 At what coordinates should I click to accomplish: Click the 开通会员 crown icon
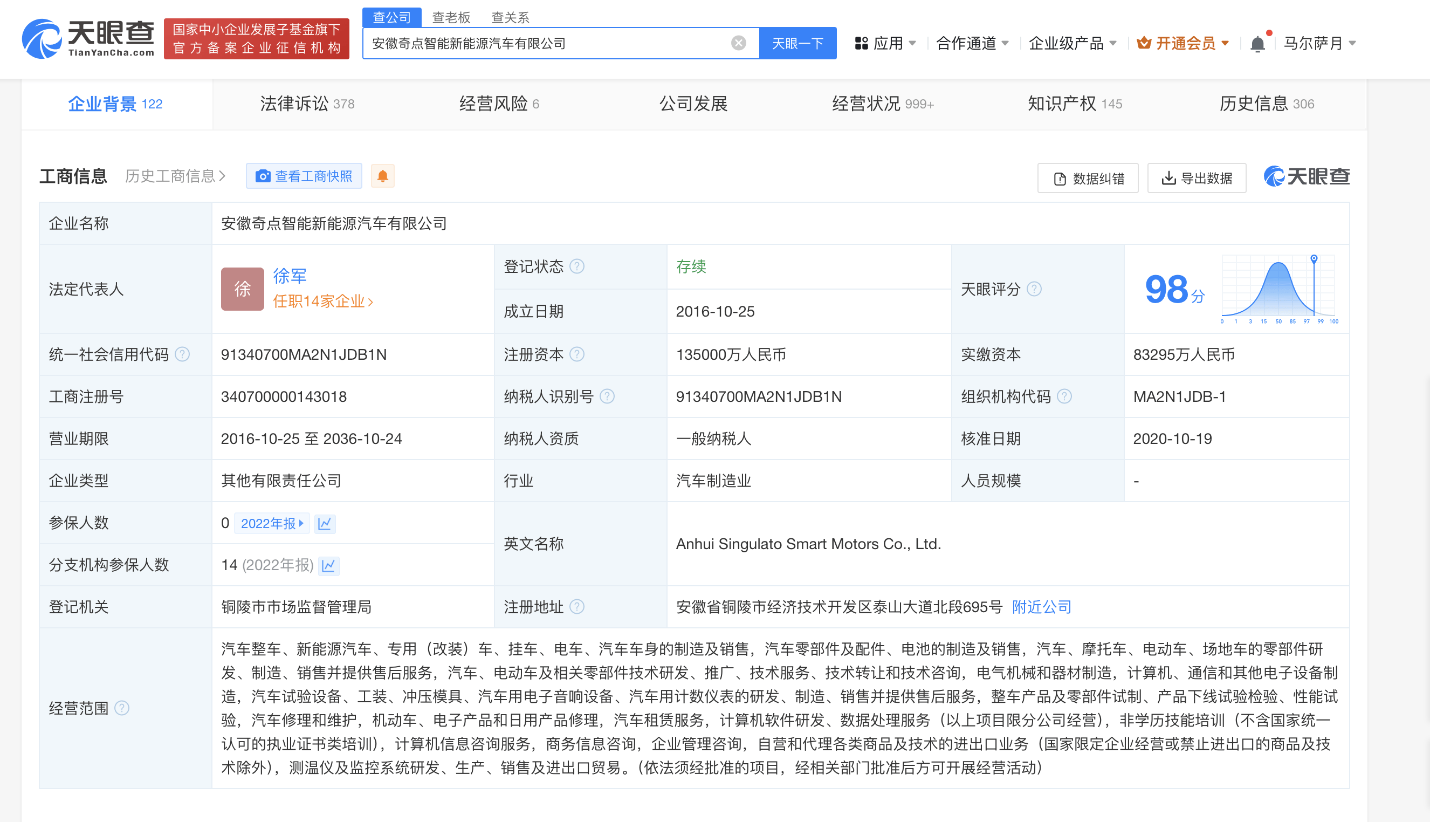coord(1144,43)
